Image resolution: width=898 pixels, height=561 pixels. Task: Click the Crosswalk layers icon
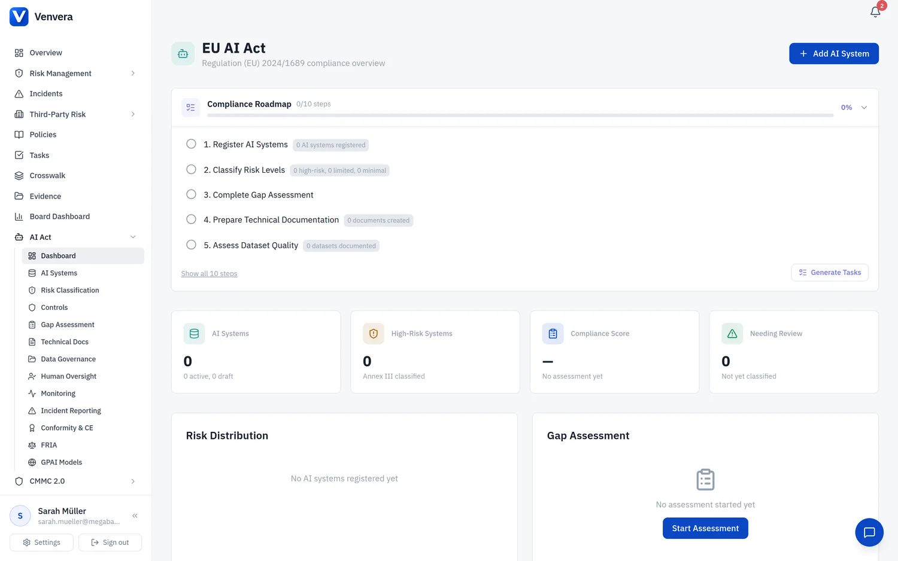tap(19, 176)
